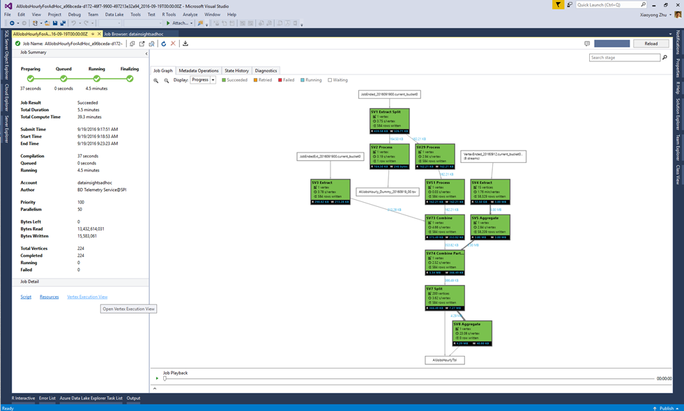Cancel the running job with the red X
Viewport: 684px width, 411px height.
click(x=174, y=43)
